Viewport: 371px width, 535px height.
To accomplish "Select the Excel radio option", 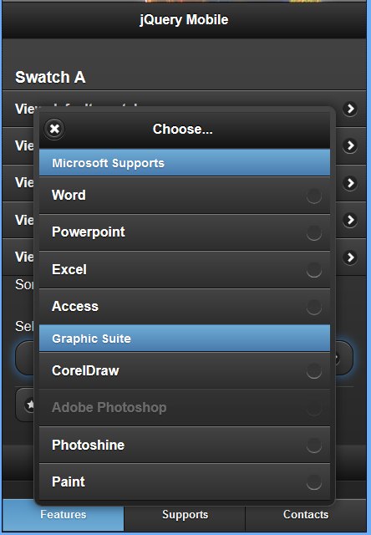I will point(185,270).
